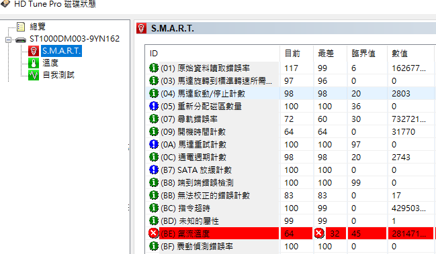Click info icon of (09) 開機時間計數
Viewport: 436px width, 254px height.
(154, 131)
